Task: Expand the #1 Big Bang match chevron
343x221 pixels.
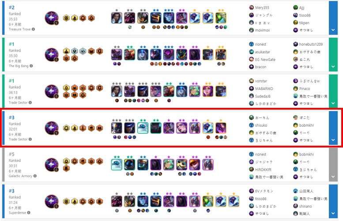Action: 333,67
